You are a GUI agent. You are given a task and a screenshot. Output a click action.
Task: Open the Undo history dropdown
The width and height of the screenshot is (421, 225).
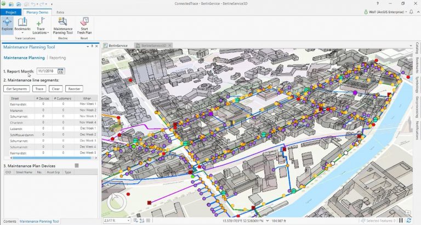click(x=37, y=4)
